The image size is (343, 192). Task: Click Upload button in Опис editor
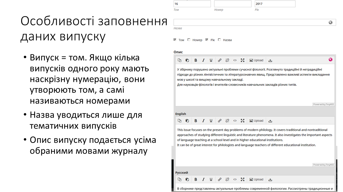point(256,60)
